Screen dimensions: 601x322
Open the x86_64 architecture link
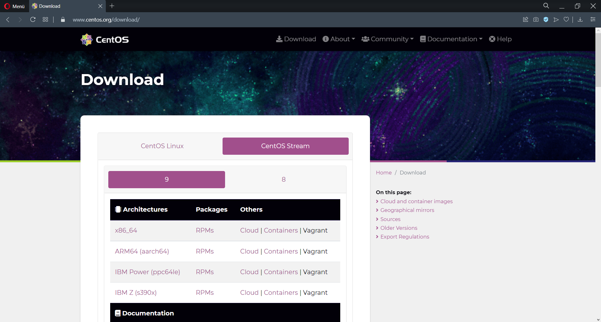point(126,230)
